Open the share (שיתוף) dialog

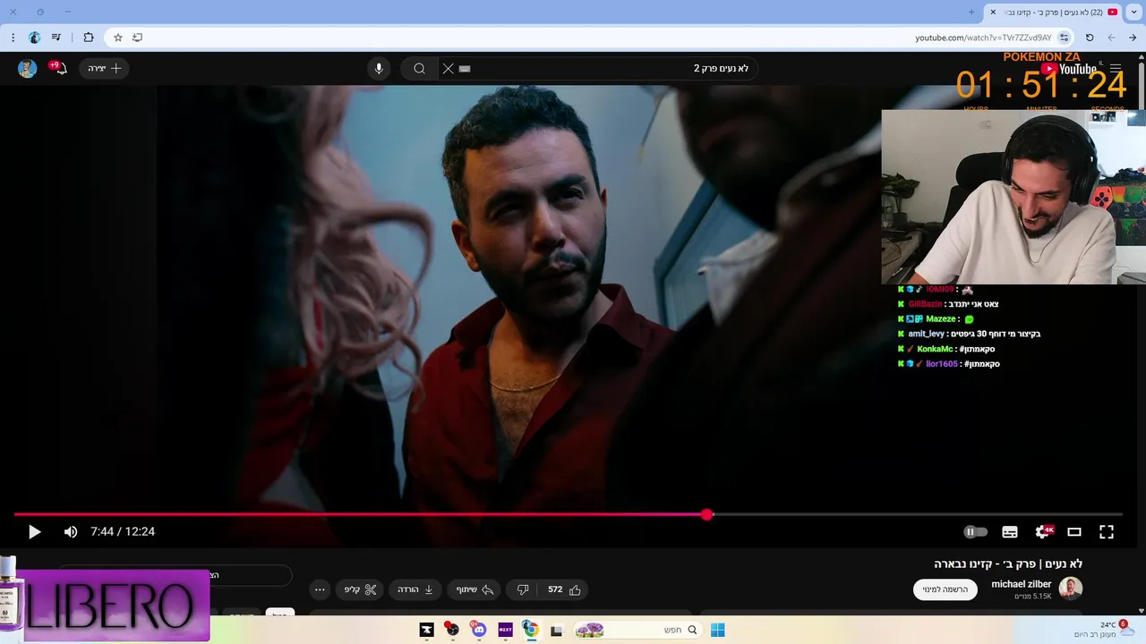[x=475, y=589]
